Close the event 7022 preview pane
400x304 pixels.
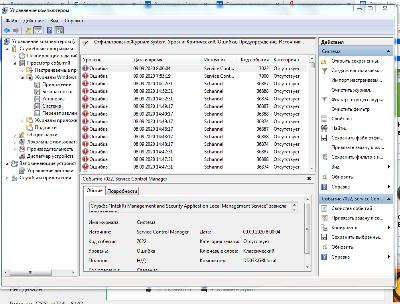click(x=309, y=179)
